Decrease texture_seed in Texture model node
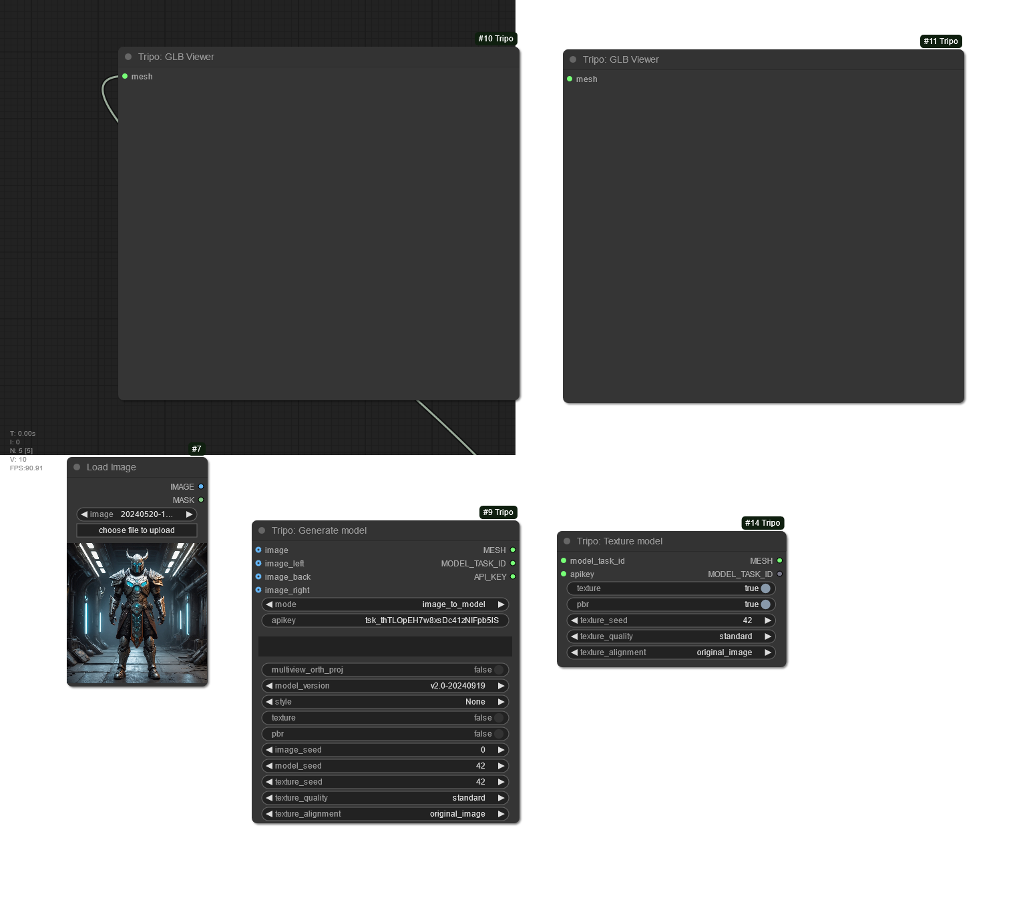 click(574, 620)
